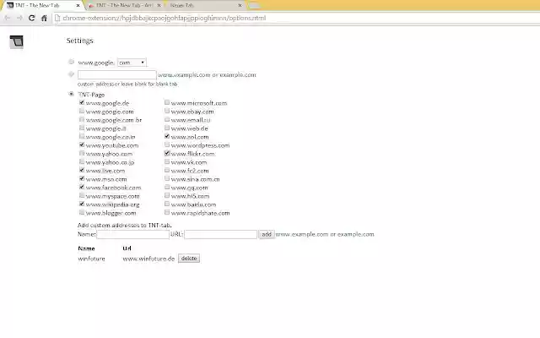Click the browser forward arrow
This screenshot has height=338, width=540.
(x=19, y=18)
